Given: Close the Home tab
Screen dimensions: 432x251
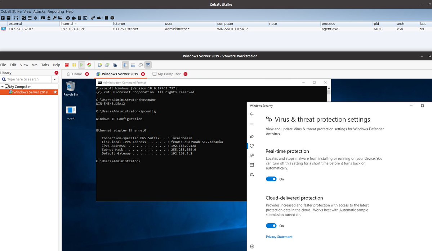Looking at the screenshot, I should click(x=87, y=74).
